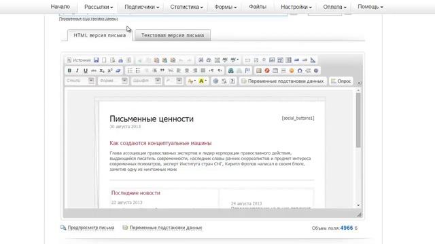This screenshot has height=244, width=435.
Task: Insert an Anchor flag icon
Action: click(x=247, y=70)
